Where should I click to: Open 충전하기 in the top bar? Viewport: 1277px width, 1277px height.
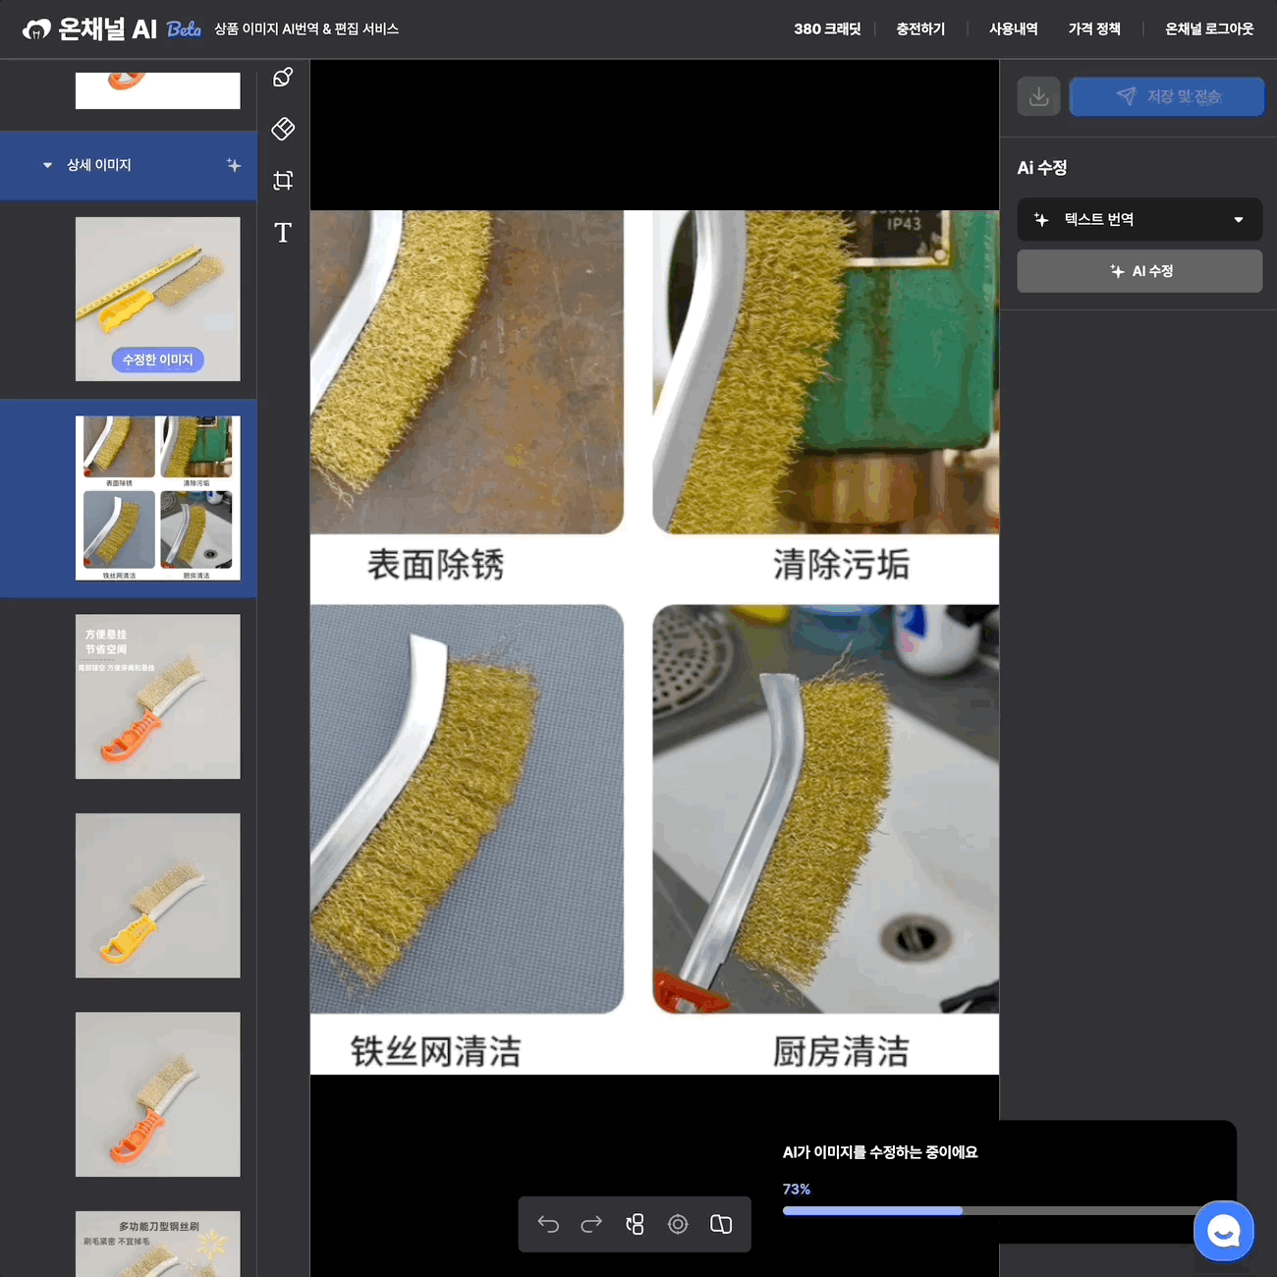(920, 29)
